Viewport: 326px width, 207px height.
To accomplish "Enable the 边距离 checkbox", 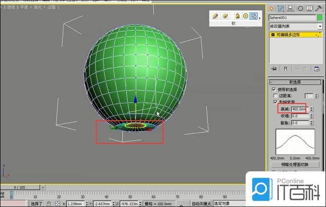I will coord(275,95).
